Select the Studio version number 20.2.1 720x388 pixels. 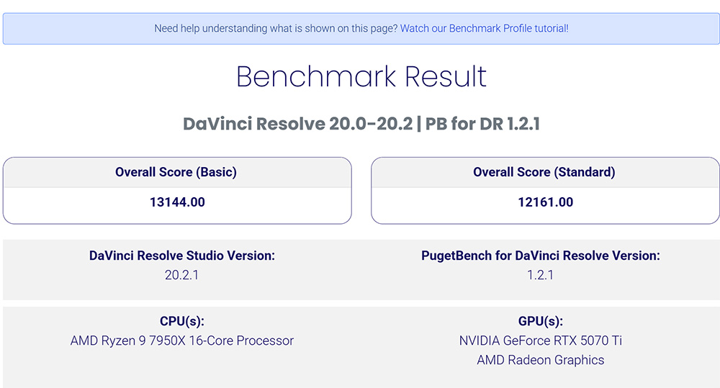tap(182, 275)
